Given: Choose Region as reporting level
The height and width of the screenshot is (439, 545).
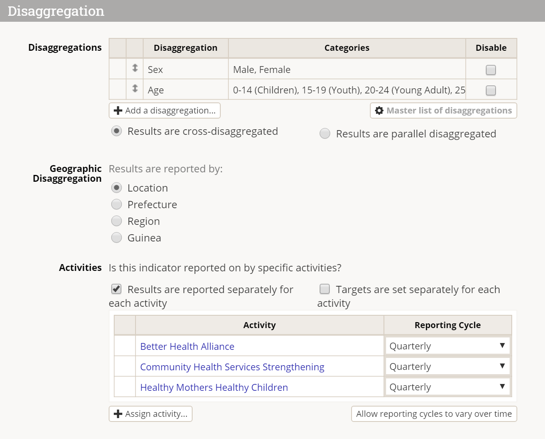Looking at the screenshot, I should pyautogui.click(x=116, y=221).
